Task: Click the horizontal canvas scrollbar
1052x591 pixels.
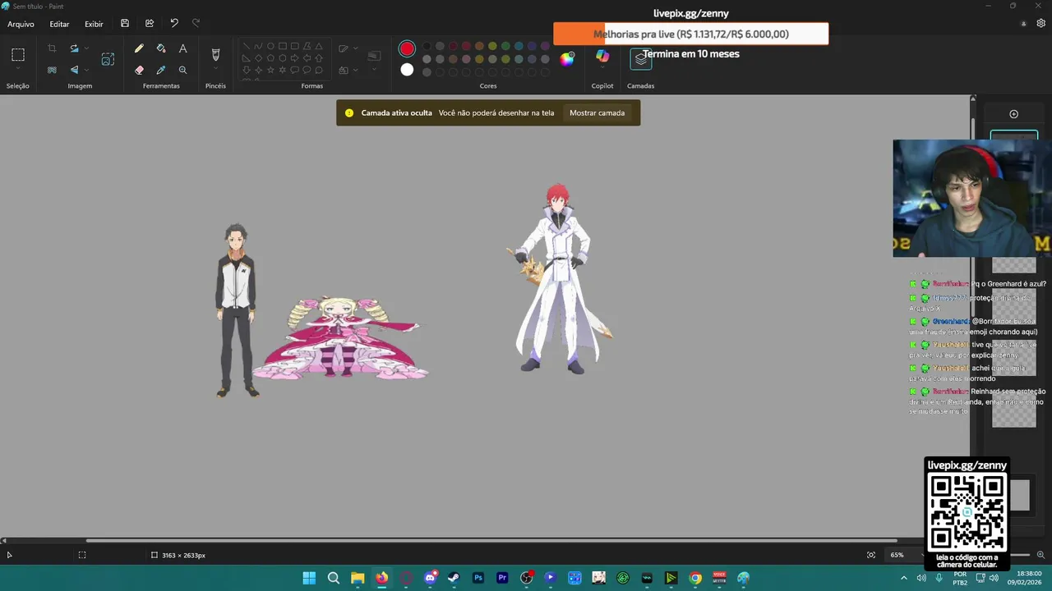Action: click(491, 540)
